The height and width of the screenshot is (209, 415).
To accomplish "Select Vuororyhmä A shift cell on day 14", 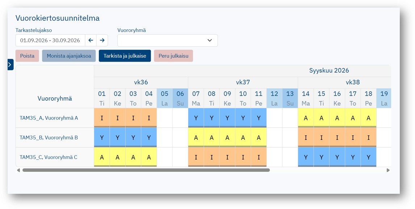I will coord(306,118).
